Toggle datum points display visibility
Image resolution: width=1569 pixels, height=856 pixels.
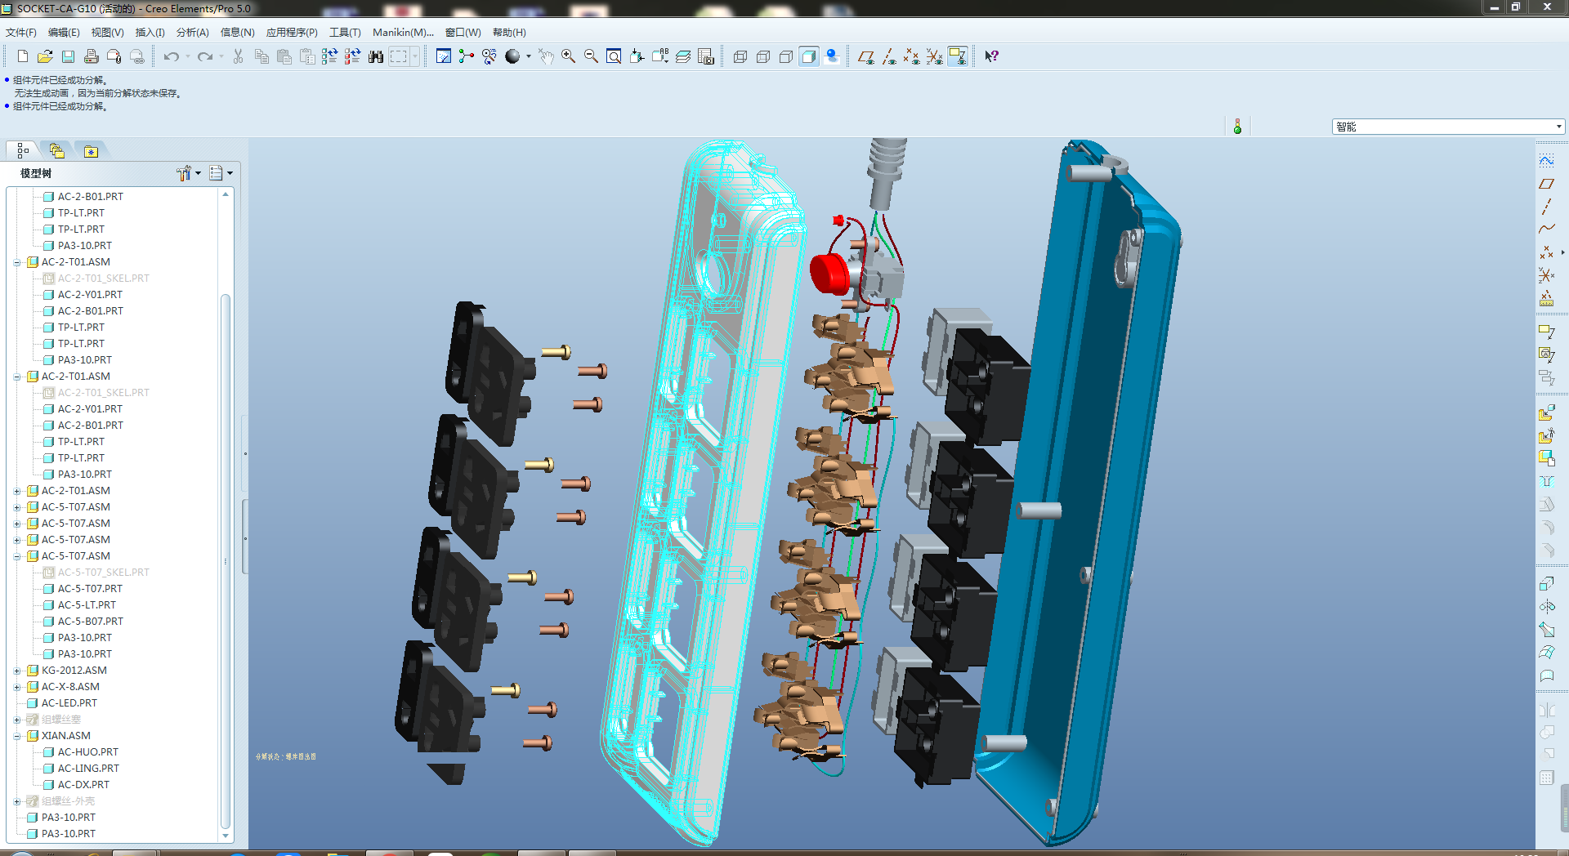click(x=911, y=56)
